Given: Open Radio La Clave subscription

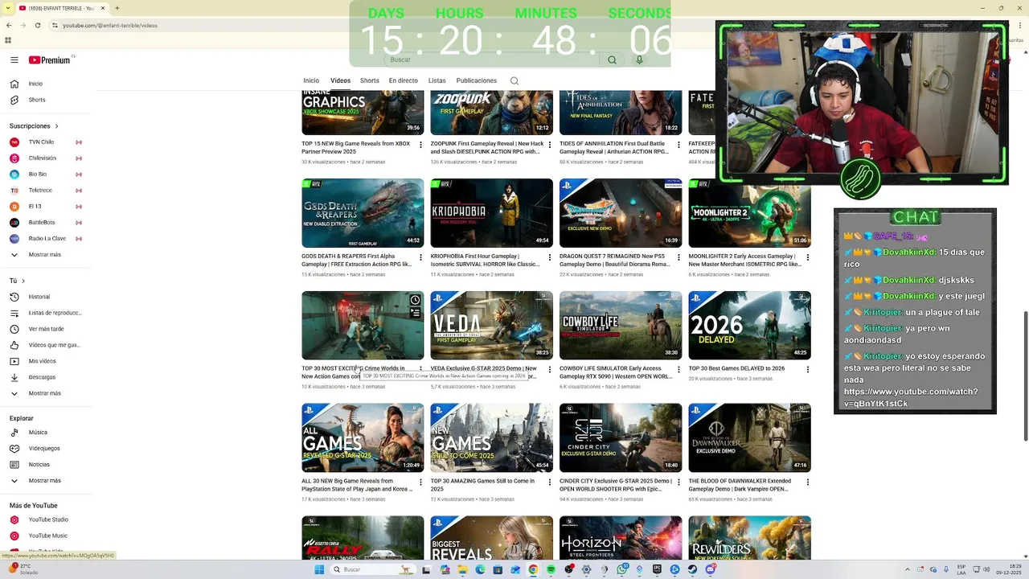Looking at the screenshot, I should 47,239.
